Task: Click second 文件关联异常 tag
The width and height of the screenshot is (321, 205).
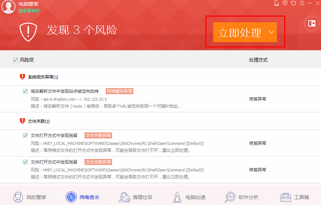Action: click(98, 162)
